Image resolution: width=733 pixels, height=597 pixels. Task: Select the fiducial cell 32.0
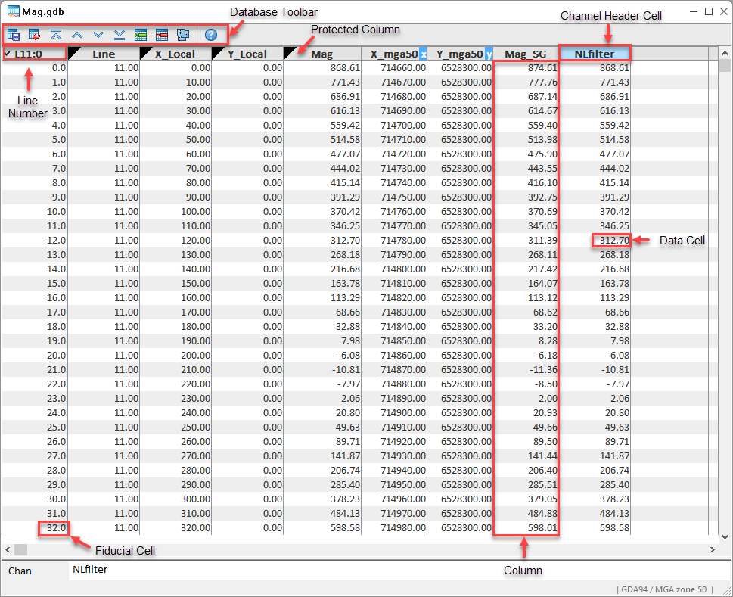pos(54,527)
